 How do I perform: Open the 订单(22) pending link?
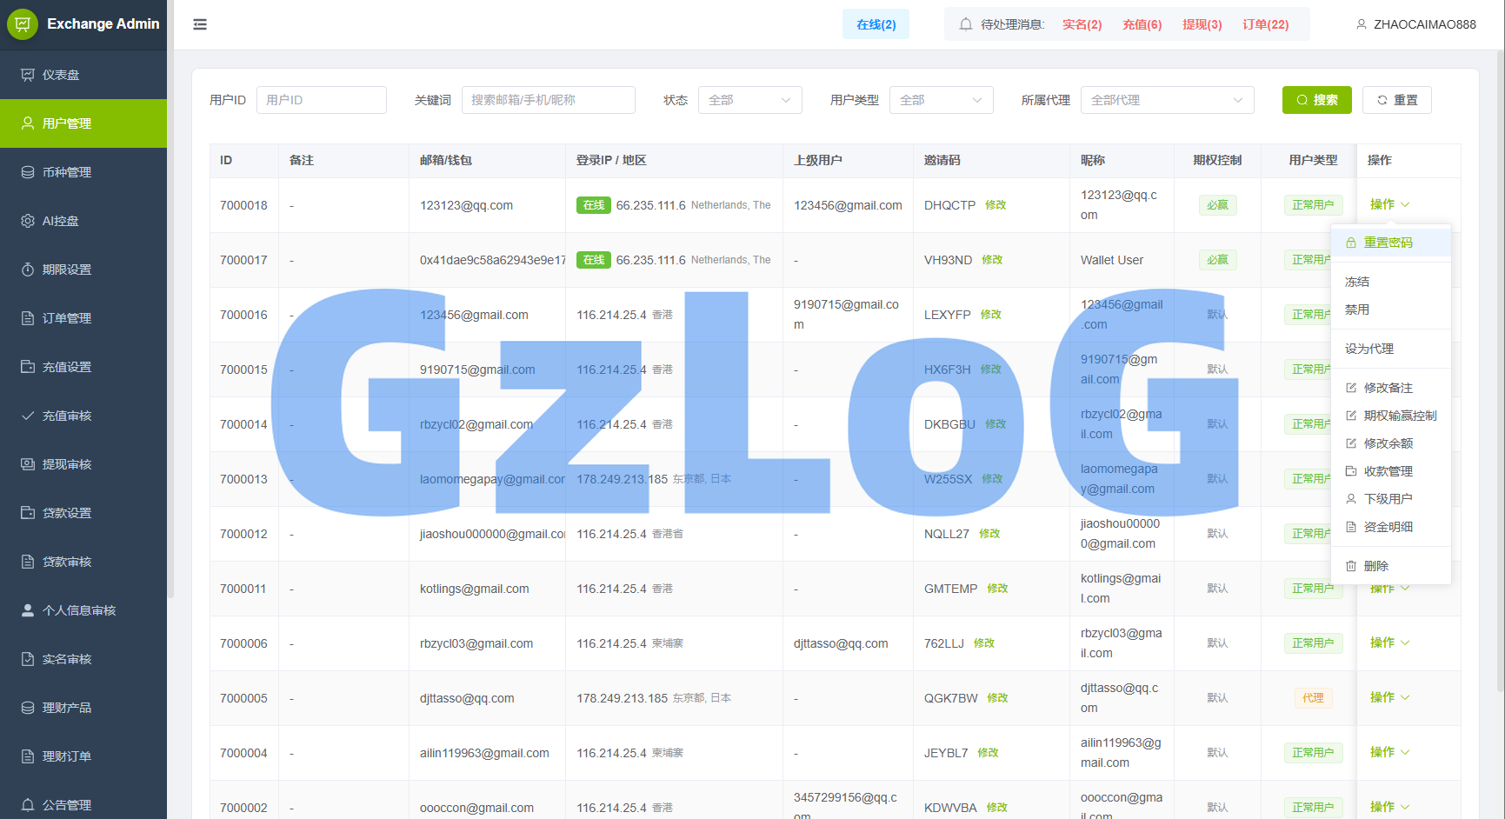coord(1265,24)
